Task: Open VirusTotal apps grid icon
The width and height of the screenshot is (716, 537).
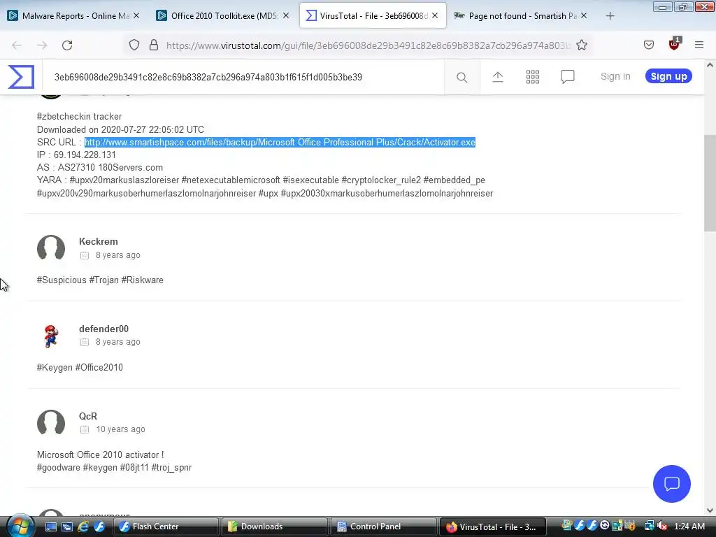Action: coord(532,77)
